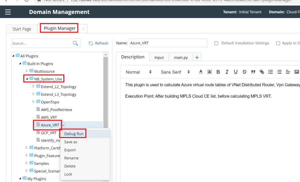Insert a blockquote
The width and height of the screenshot is (300, 182).
point(253,72)
